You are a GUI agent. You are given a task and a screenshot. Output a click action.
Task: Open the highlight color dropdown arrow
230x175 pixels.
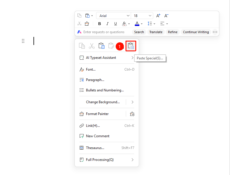(129, 24)
